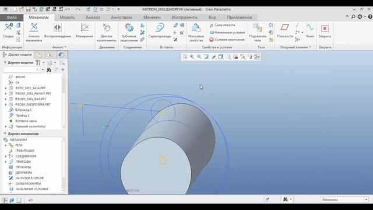Click command search magnifier icon
Screen dimensions: 373x210
353,17
